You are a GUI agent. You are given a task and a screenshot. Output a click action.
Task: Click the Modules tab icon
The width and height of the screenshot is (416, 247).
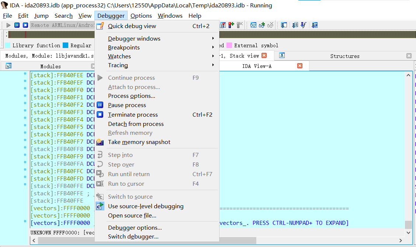pos(8,66)
